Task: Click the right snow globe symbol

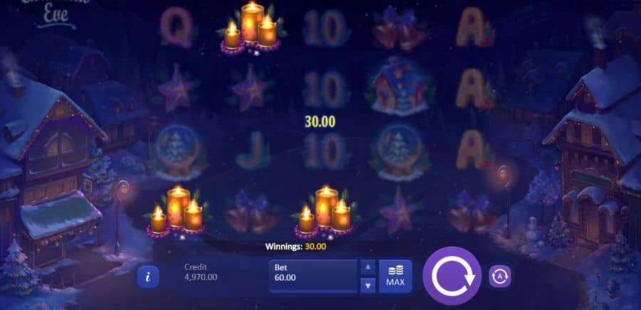Action: pyautogui.click(x=400, y=152)
